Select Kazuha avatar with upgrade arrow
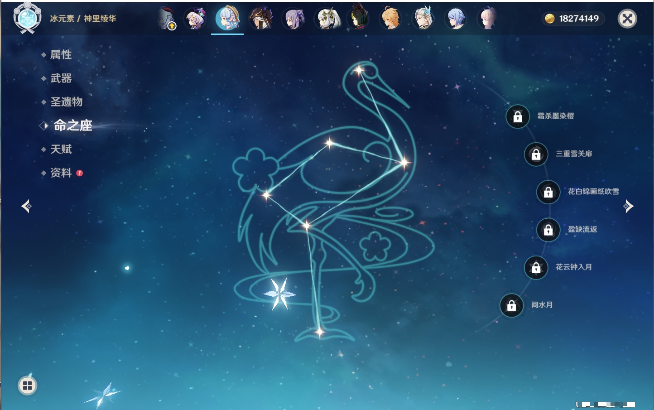The width and height of the screenshot is (654, 410). [x=167, y=19]
